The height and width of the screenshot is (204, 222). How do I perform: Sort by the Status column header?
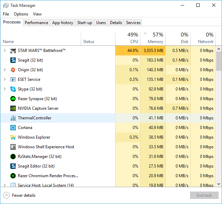click(x=98, y=39)
